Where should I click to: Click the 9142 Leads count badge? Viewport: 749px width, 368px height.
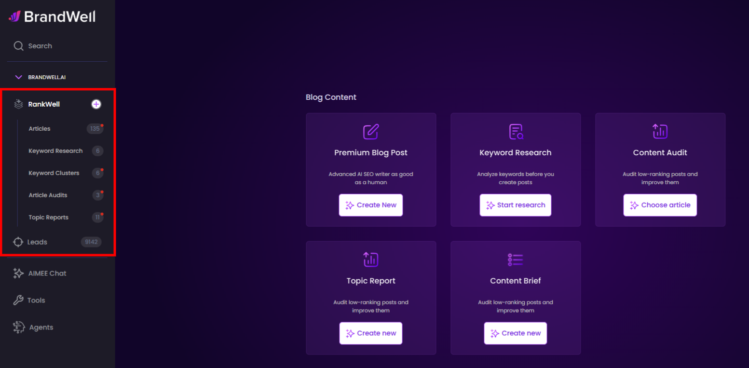91,242
